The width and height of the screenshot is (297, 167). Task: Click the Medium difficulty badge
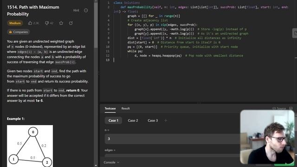coord(15,23)
